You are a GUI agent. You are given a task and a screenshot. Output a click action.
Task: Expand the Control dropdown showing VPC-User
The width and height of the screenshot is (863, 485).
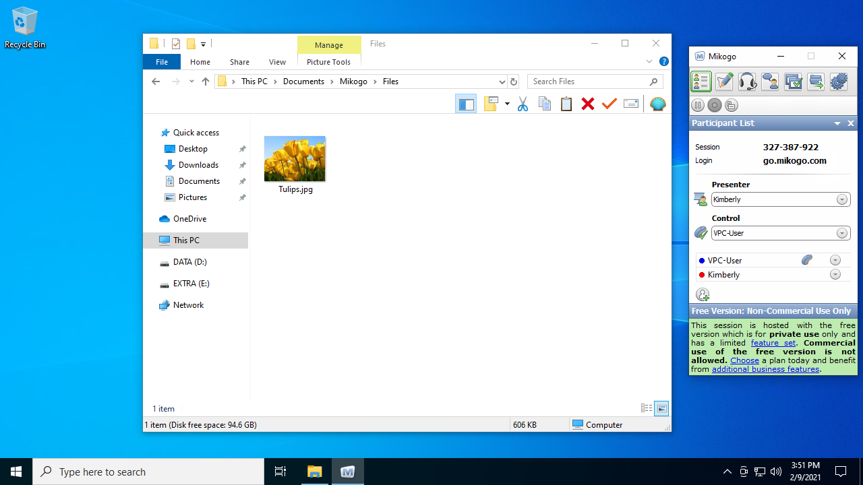[x=842, y=233]
